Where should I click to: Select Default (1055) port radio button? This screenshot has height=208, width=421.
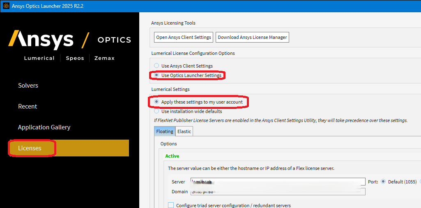[383, 181]
